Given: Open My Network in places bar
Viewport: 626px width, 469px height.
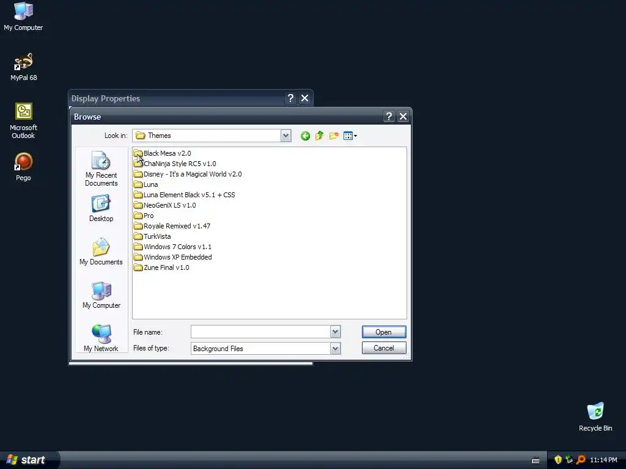Looking at the screenshot, I should tap(101, 338).
